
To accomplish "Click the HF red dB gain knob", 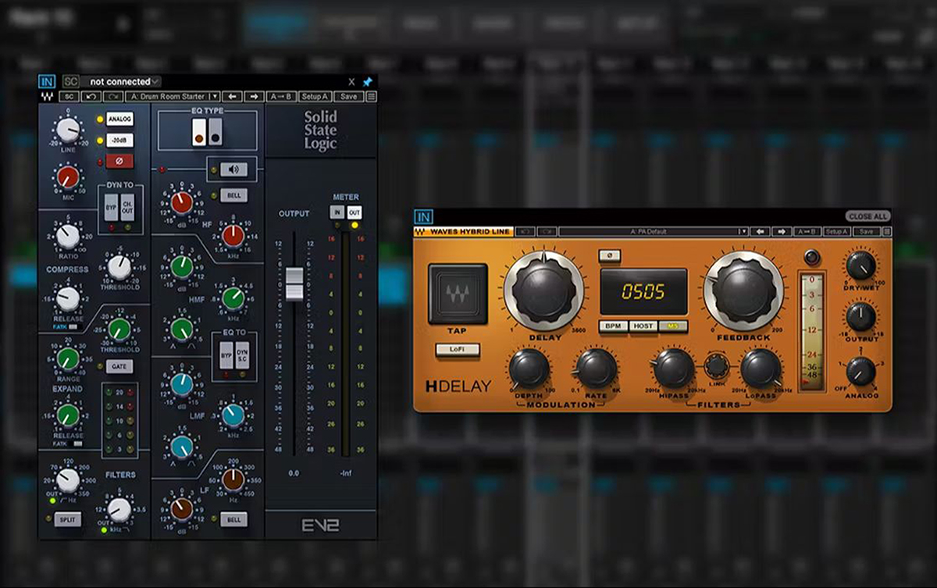I will [181, 203].
